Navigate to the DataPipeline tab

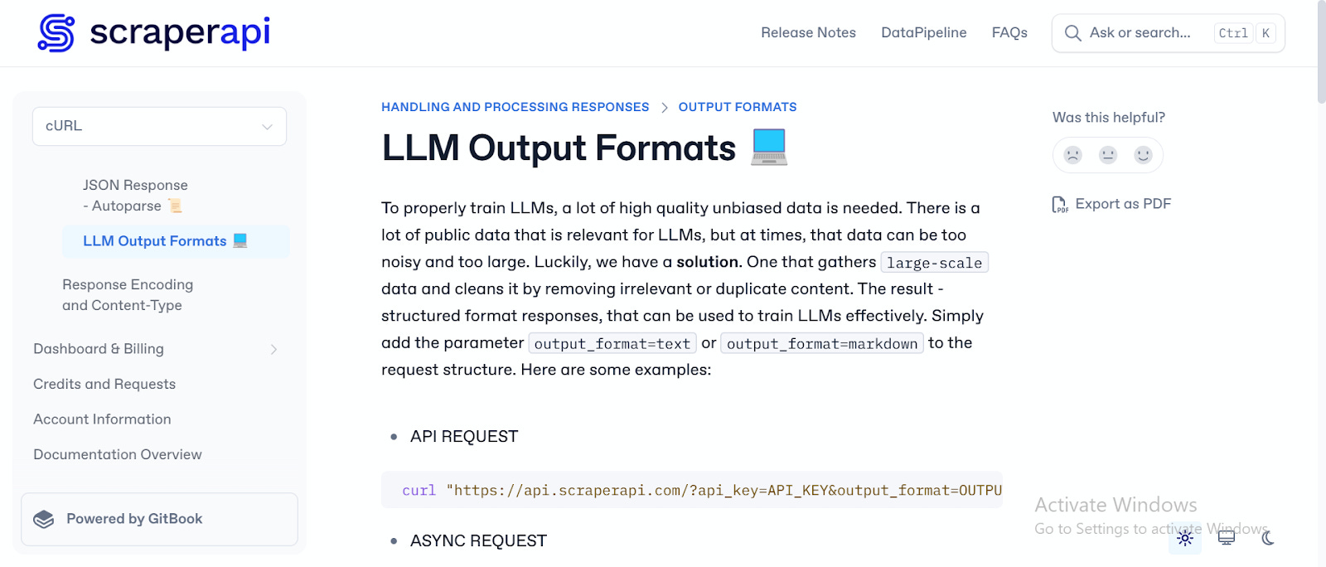[x=923, y=32]
